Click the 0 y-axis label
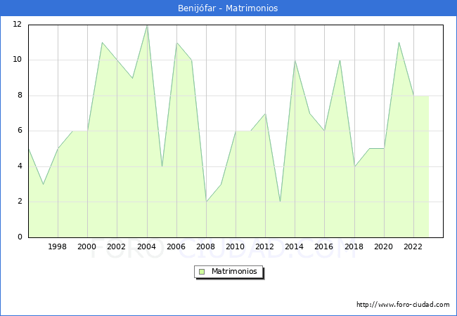The image size is (457, 316). (x=19, y=237)
